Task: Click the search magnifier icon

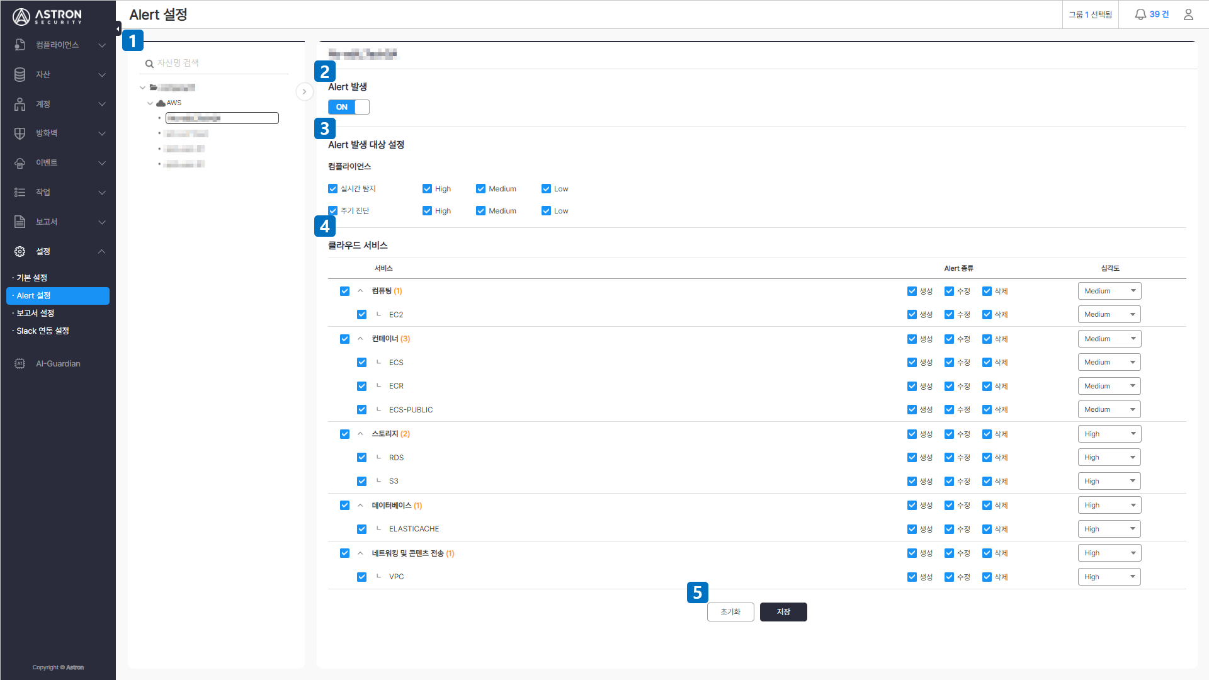Action: click(x=149, y=64)
